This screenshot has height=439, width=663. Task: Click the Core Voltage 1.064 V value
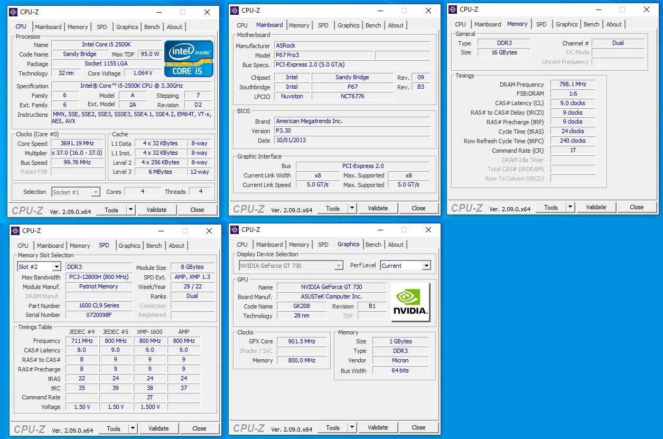[x=143, y=73]
